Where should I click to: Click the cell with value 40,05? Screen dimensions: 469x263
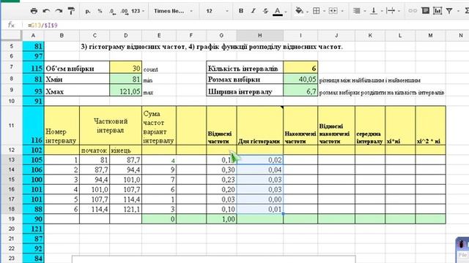click(x=300, y=79)
